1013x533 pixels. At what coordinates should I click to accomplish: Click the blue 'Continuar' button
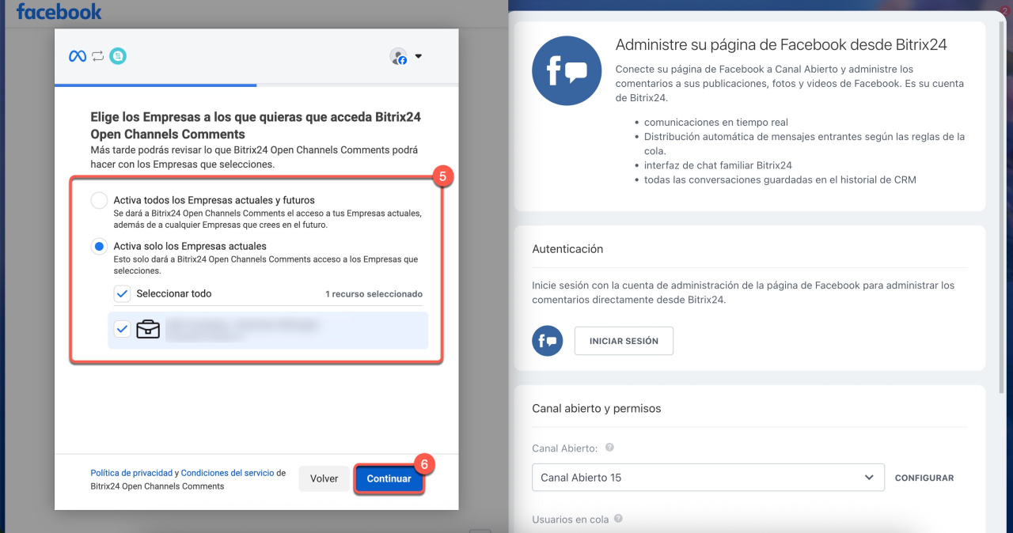389,478
